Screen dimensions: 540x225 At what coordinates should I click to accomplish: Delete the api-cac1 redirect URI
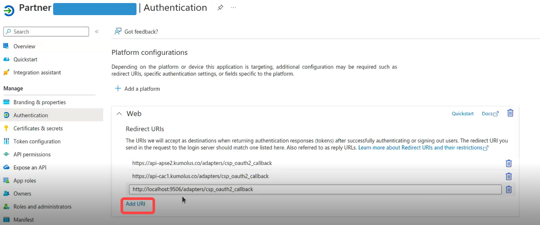[x=509, y=176]
